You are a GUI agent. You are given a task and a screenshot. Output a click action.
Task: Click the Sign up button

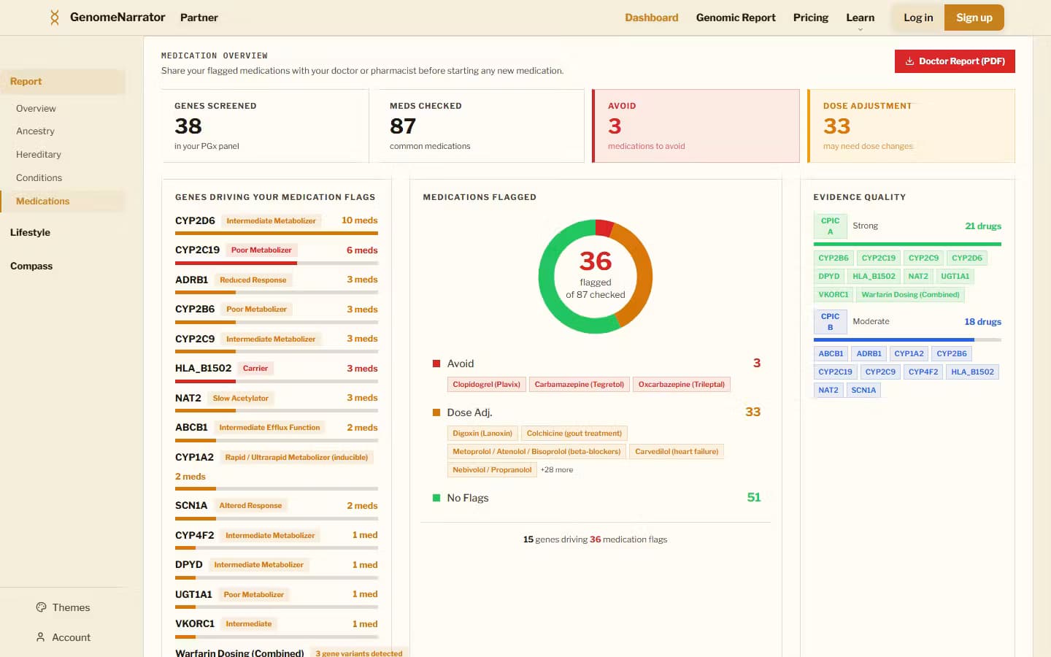coord(974,18)
